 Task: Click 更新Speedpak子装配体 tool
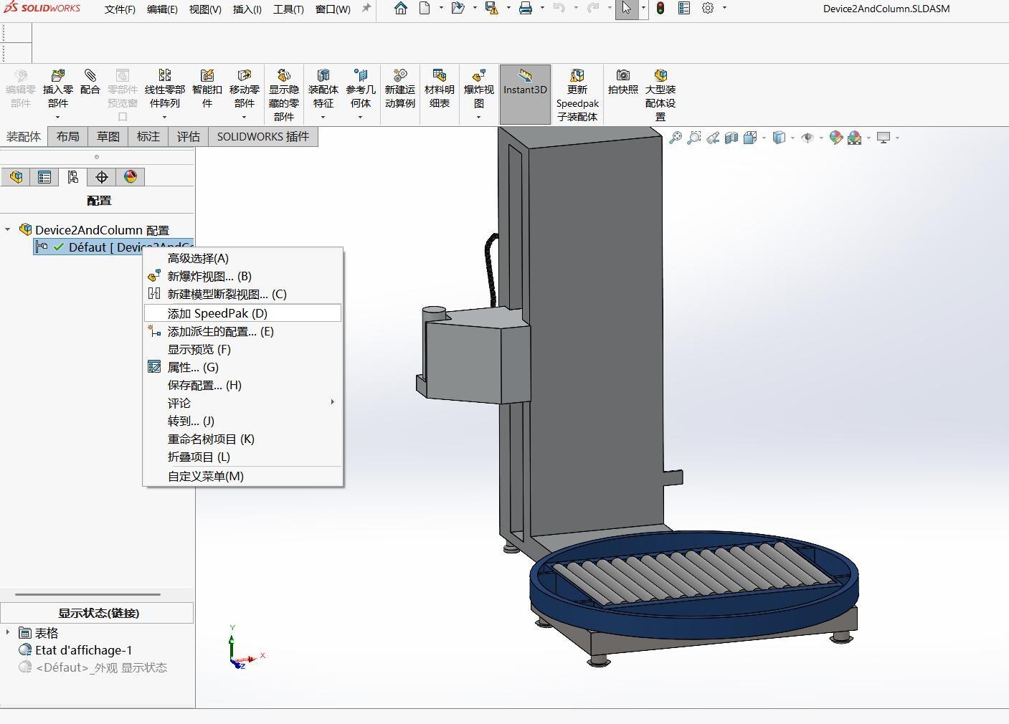pyautogui.click(x=577, y=95)
